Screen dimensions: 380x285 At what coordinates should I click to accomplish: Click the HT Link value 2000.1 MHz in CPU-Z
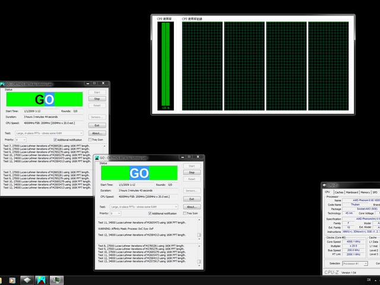[x=354, y=255]
